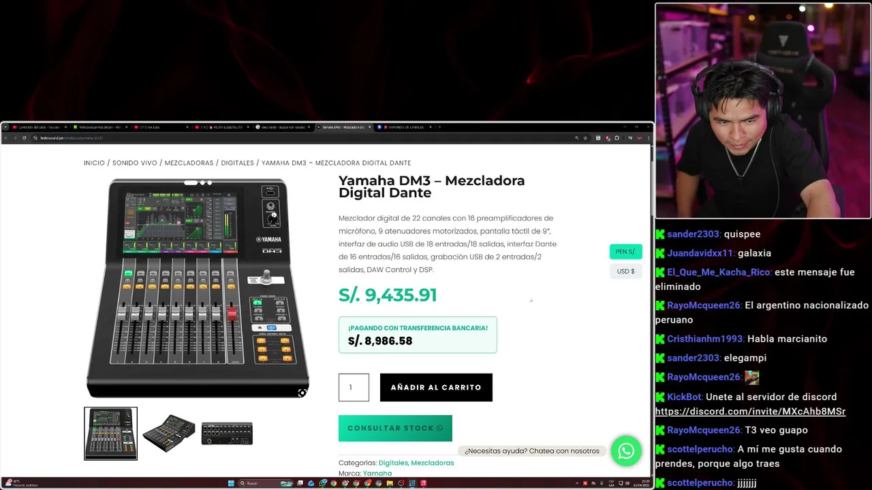The image size is (872, 490).
Task: Click '¿Necesitas ayuda? Chatea con nosotros' label
Action: click(532, 451)
